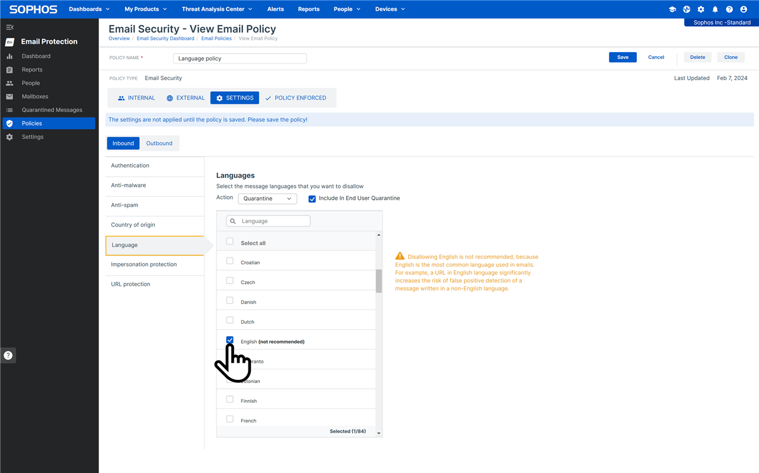Go to Overview breadcrumb link

coord(119,39)
